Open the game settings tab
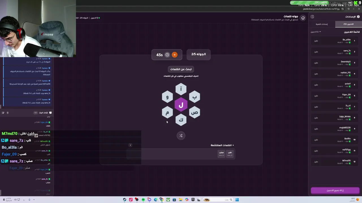The height and width of the screenshot is (203, 362). pyautogui.click(x=322, y=24)
